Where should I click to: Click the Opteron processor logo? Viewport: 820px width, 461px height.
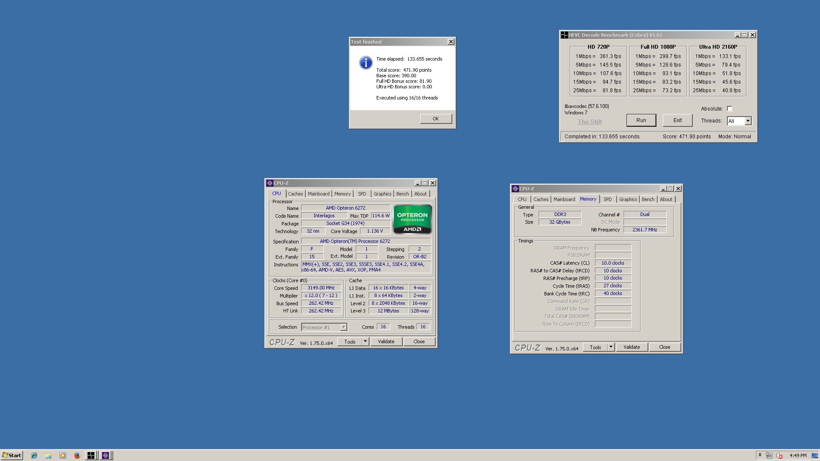pyautogui.click(x=413, y=219)
